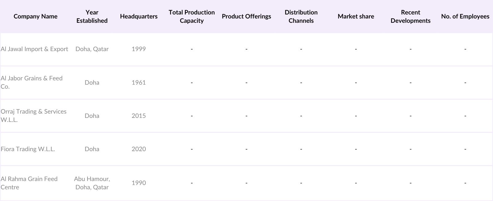The width and height of the screenshot is (493, 201).
Task: Click the 1999 value cell
Action: click(139, 49)
